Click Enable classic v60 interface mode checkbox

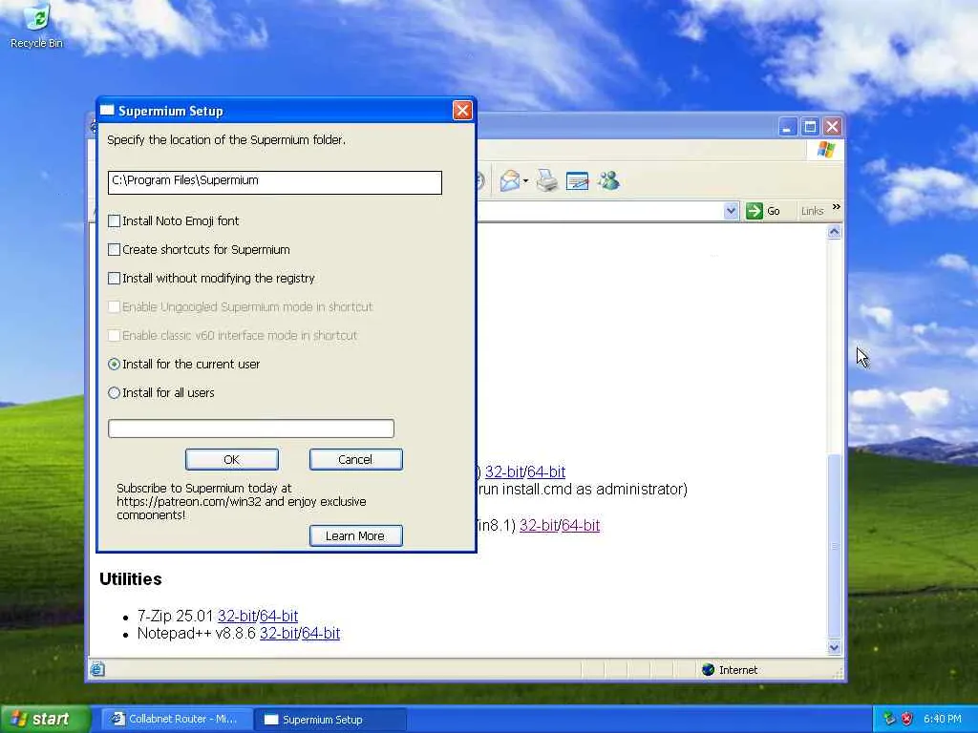point(115,335)
